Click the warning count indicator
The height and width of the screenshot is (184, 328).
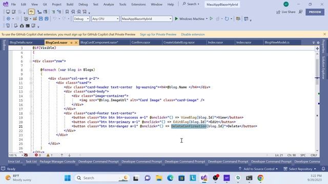50,155
